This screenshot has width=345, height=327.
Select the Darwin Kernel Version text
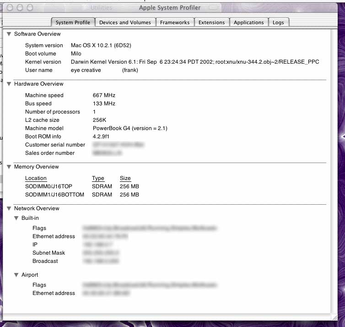point(195,62)
